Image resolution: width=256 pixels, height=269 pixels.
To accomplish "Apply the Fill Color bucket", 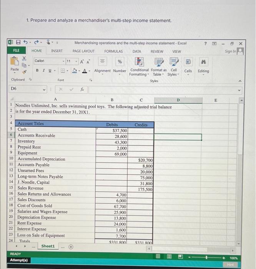I will [x=75, y=70].
